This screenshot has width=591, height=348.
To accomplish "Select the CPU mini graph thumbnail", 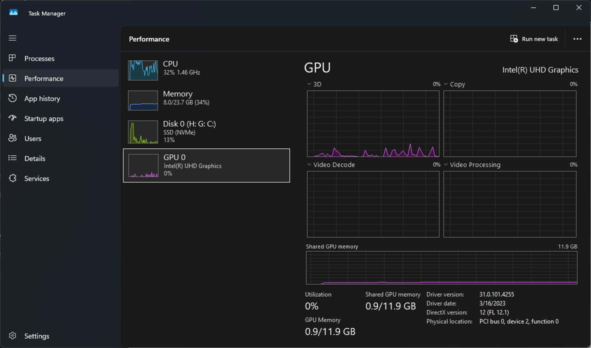I will (x=143, y=70).
